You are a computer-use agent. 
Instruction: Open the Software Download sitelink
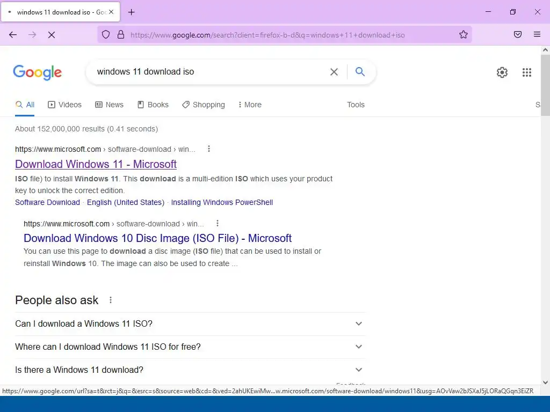coord(47,202)
